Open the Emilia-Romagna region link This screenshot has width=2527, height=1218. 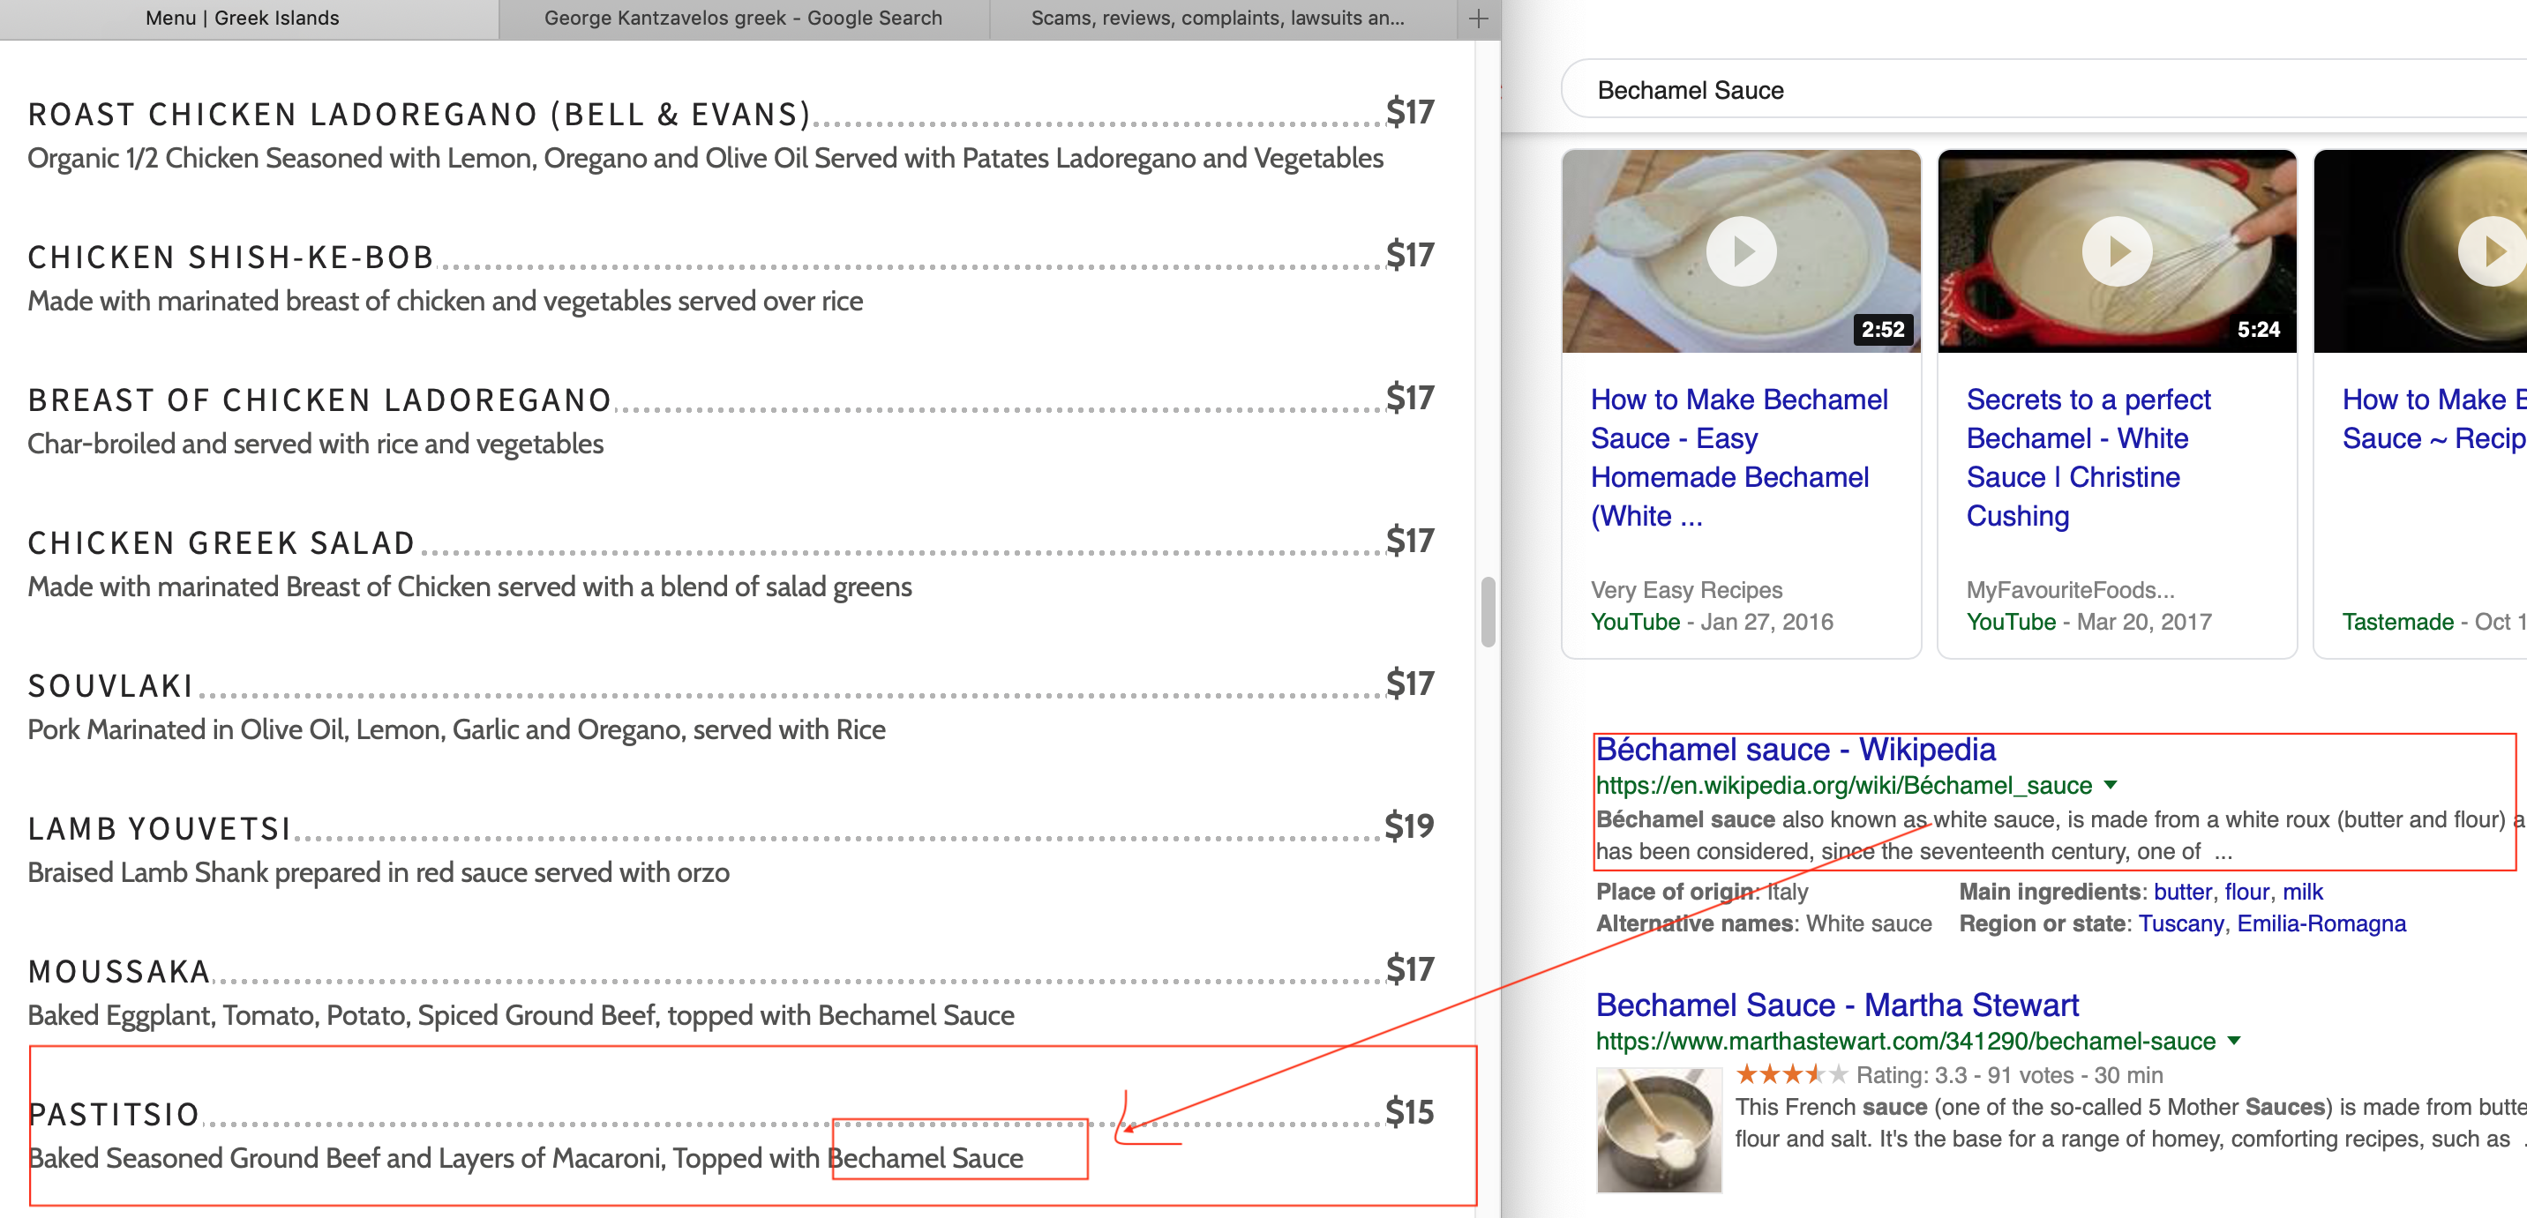pos(2321,923)
